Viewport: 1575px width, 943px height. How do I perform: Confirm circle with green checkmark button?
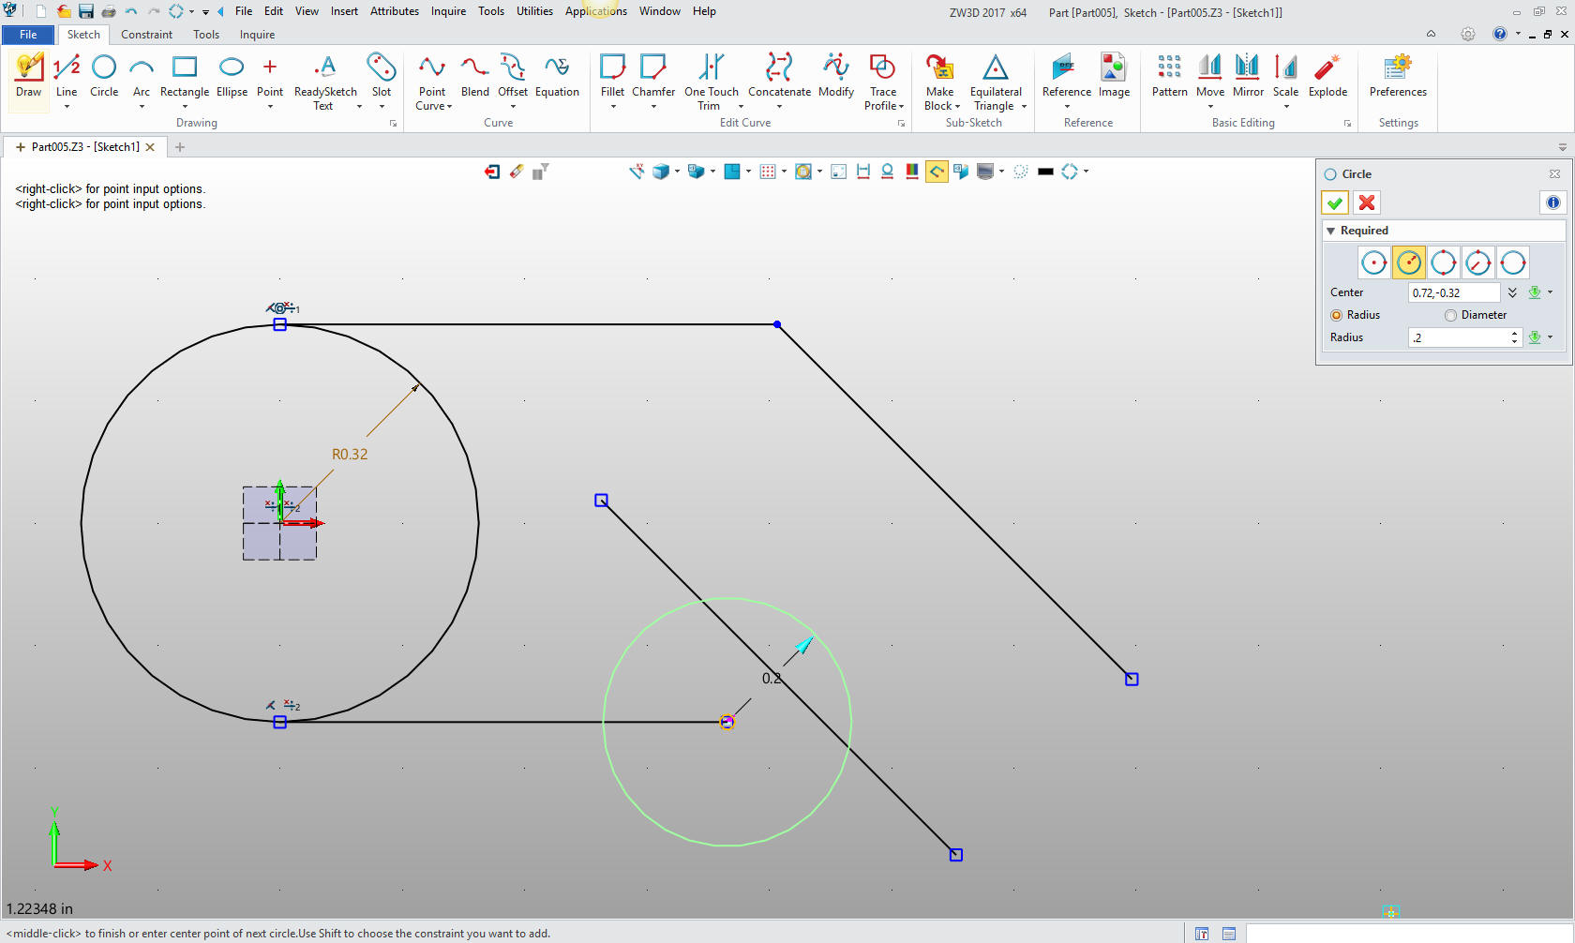click(x=1335, y=202)
